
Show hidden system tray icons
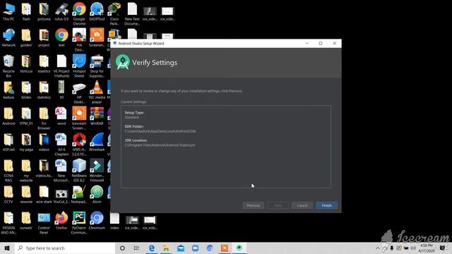point(378,248)
